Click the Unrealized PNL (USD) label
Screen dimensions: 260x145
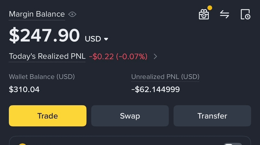click(x=165, y=77)
